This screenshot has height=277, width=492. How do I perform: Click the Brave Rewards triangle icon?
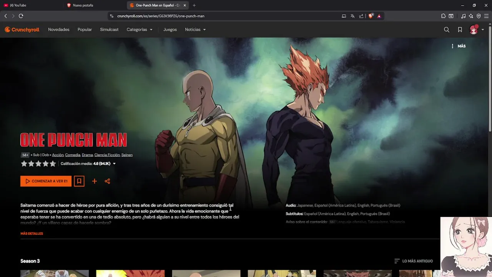click(x=379, y=16)
